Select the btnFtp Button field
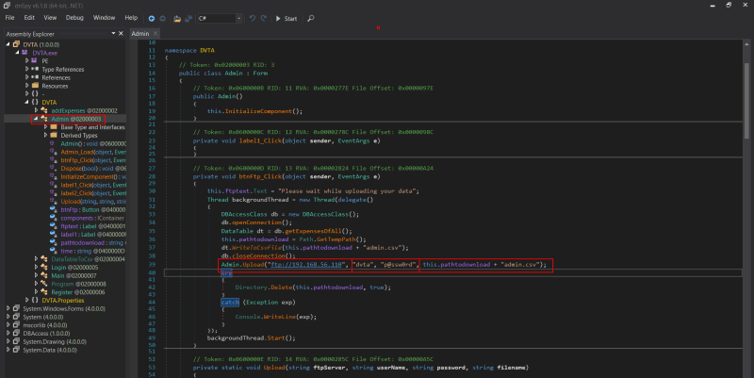This screenshot has width=754, height=378. 92,209
